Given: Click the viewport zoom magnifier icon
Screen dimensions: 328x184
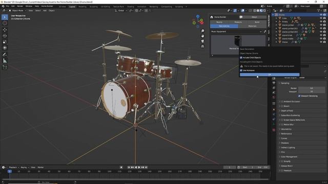Looking at the screenshot, I should 202,31.
